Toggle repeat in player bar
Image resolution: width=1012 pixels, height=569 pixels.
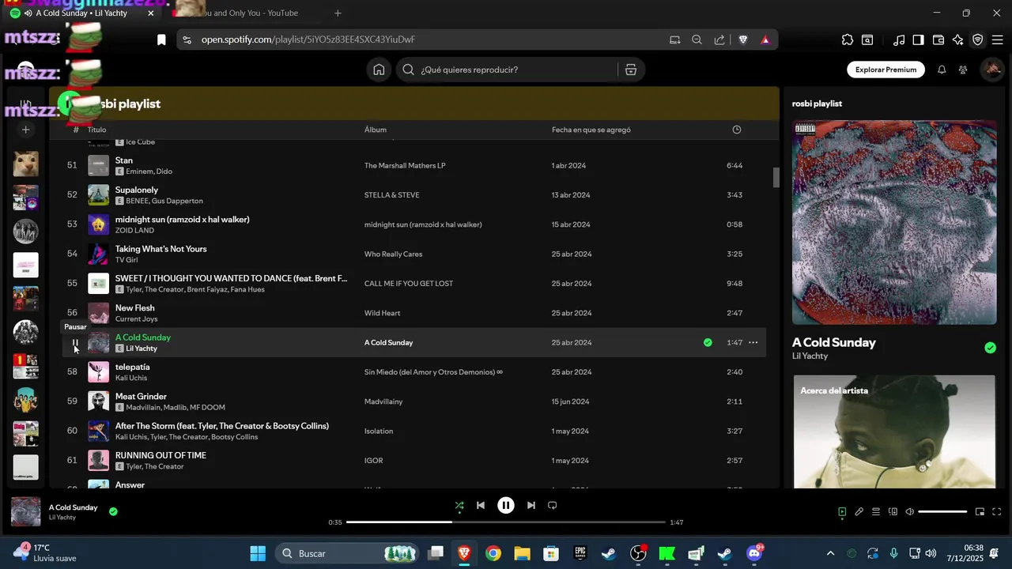point(553,506)
